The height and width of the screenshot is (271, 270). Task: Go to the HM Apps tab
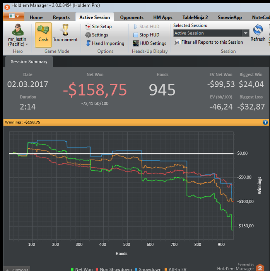tap(163, 17)
